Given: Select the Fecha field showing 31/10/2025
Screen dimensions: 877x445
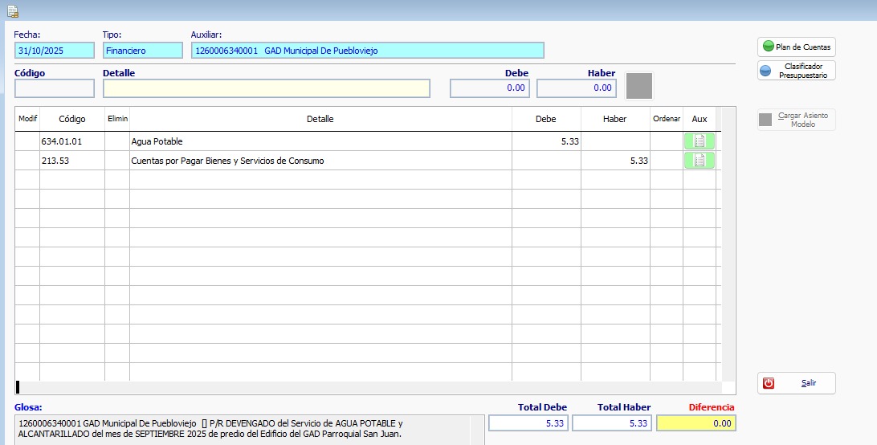Looking at the screenshot, I should click(x=55, y=51).
